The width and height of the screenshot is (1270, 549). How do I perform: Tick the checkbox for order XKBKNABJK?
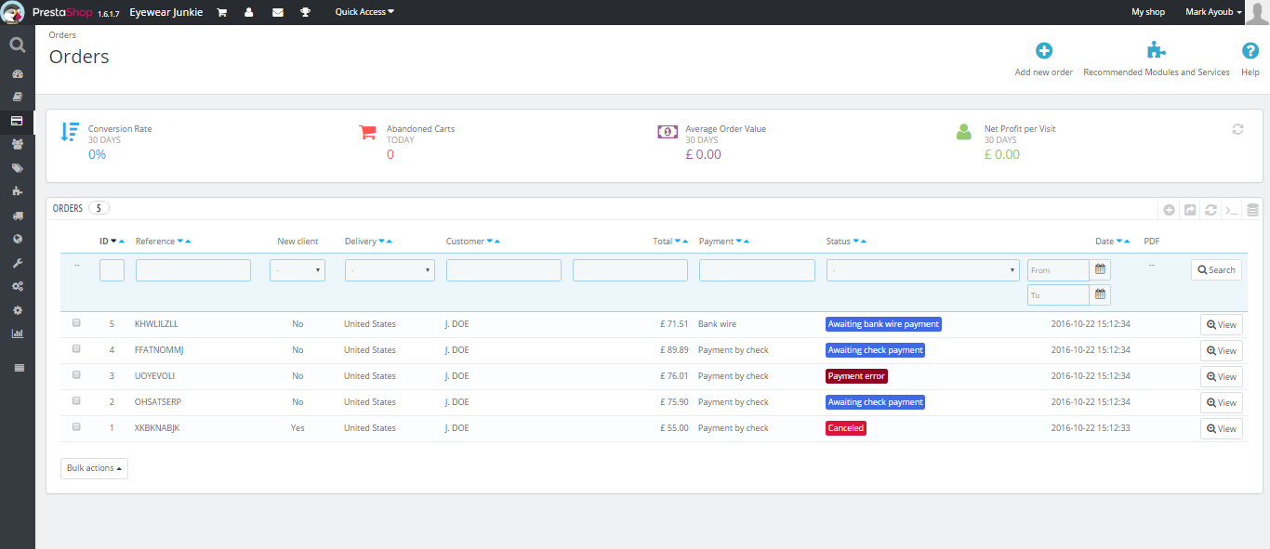[x=76, y=427]
